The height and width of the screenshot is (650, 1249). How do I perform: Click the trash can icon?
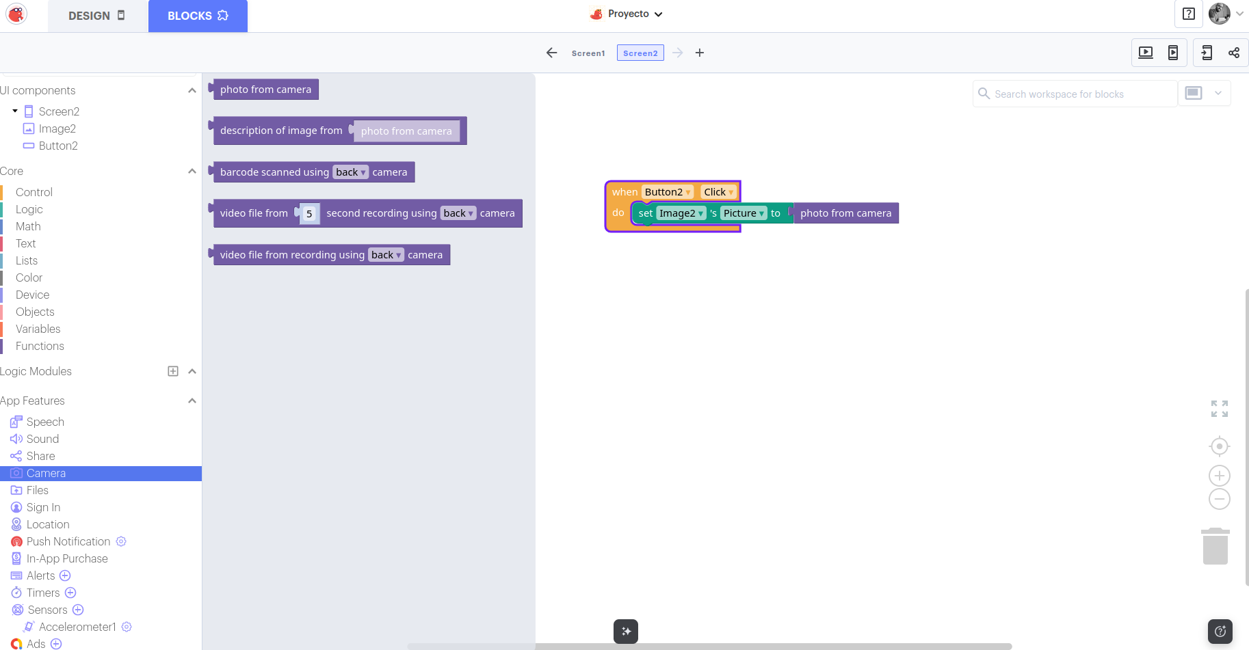[x=1215, y=546]
